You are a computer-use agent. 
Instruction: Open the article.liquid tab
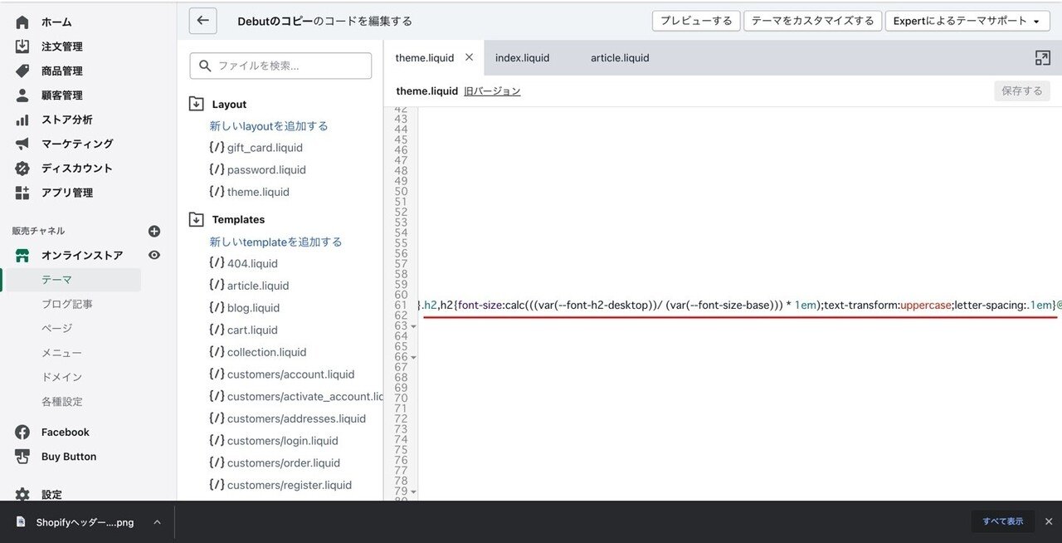619,57
